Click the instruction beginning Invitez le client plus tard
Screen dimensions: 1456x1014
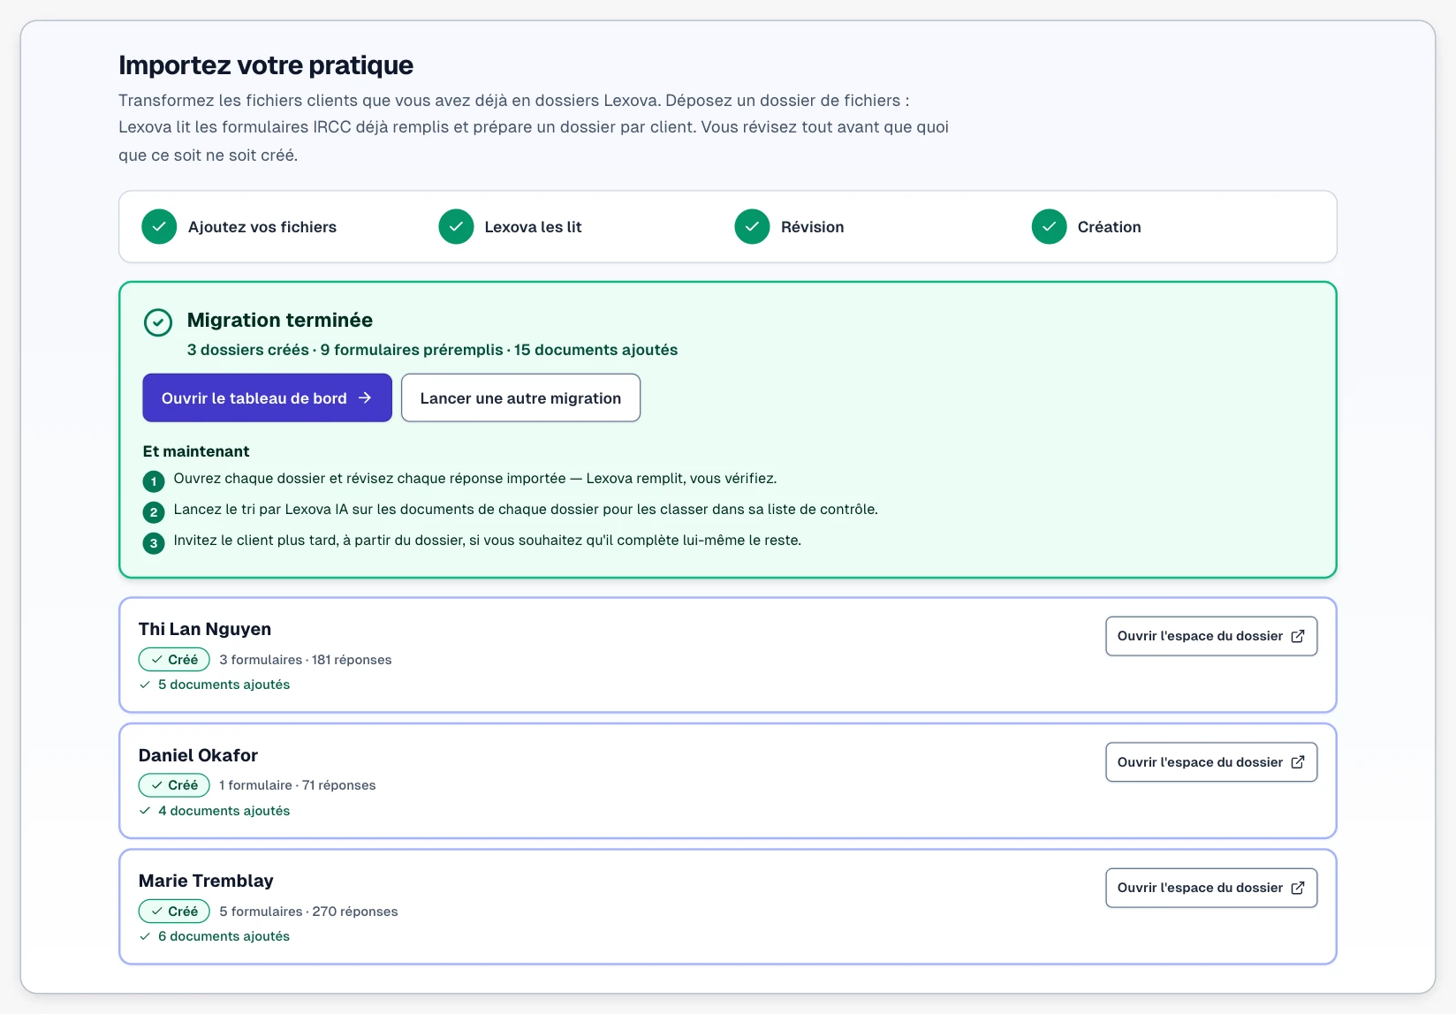click(488, 541)
